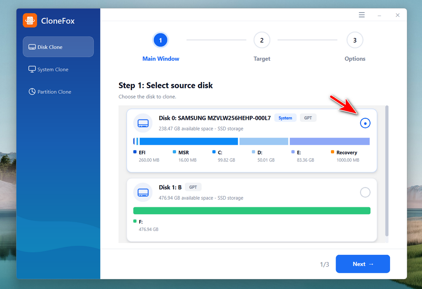Image resolution: width=422 pixels, height=289 pixels.
Task: Click step 3 Options circle
Action: click(355, 40)
